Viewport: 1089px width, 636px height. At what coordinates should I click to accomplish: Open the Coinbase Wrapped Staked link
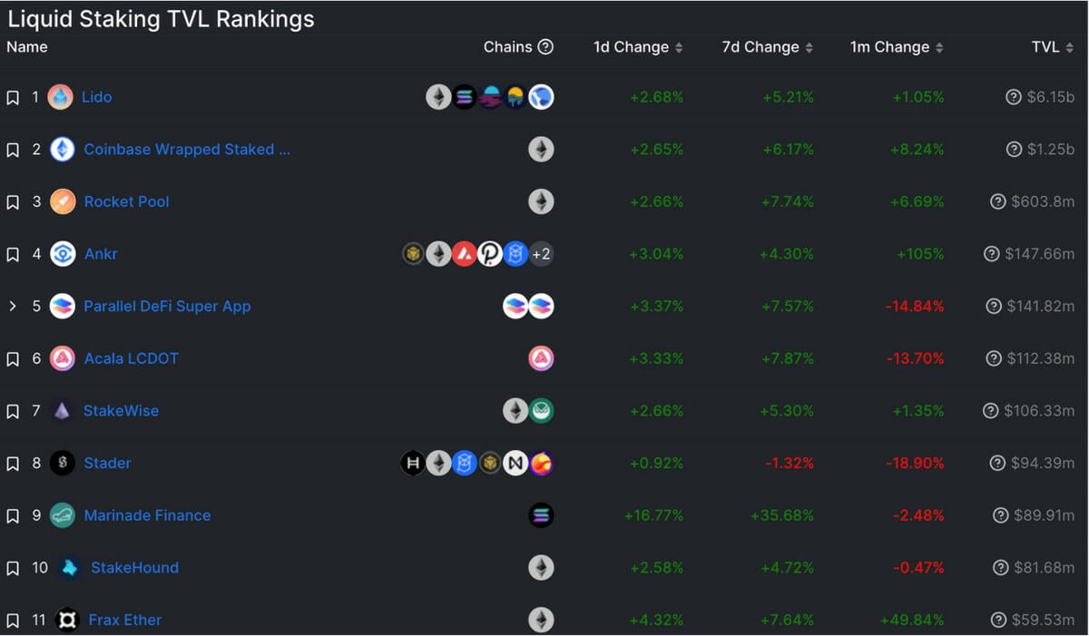187,150
